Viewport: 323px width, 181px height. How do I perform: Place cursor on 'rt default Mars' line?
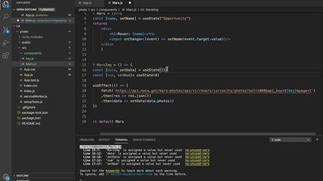pos(109,122)
